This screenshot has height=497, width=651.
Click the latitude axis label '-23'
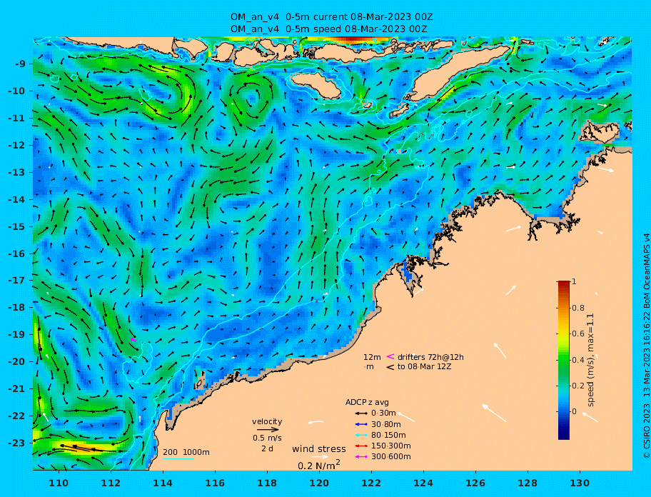[17, 443]
